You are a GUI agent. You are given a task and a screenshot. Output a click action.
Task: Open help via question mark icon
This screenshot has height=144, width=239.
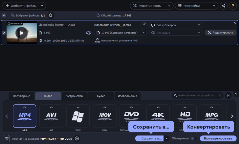[x=232, y=6]
